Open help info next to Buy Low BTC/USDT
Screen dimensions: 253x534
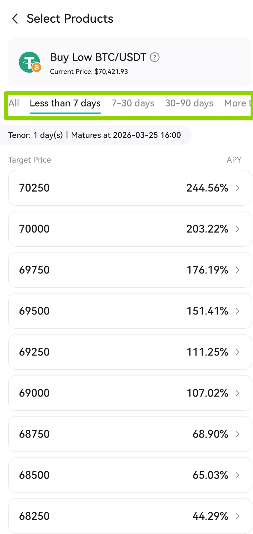(155, 57)
